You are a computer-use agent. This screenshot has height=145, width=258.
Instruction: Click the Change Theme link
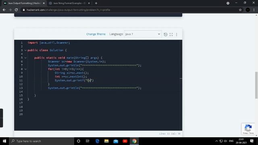click(x=96, y=34)
